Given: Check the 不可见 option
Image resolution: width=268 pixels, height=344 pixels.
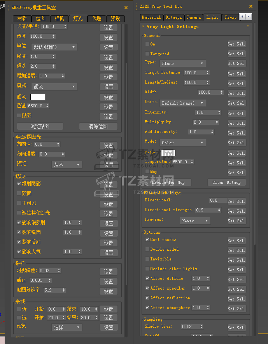Looking at the screenshot, I should click(x=19, y=203).
